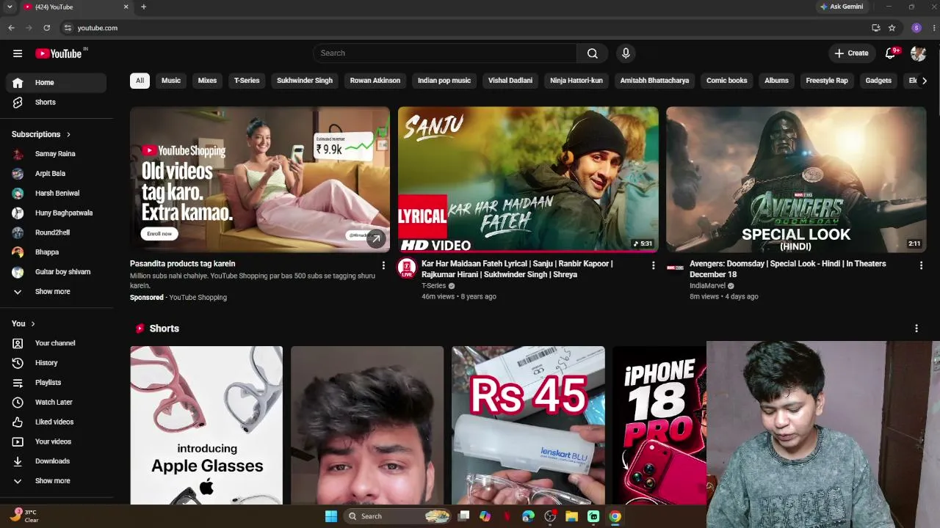Screen dimensions: 940x528
Task: Play the Avengers Doomsday thumbnail
Action: tap(796, 180)
